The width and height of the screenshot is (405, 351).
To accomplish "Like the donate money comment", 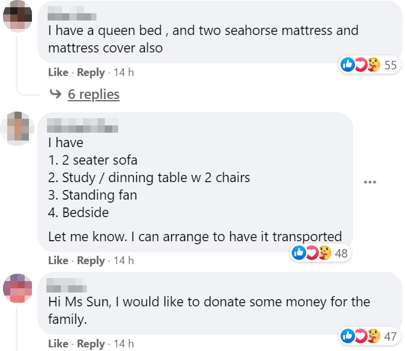I will (x=58, y=344).
